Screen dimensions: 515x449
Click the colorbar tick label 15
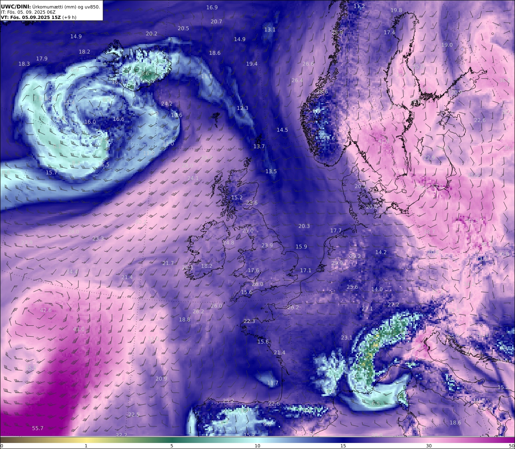(343, 446)
